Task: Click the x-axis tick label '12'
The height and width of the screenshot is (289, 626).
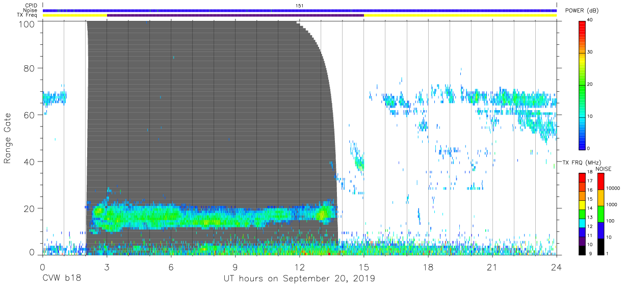Action: pos(299,266)
